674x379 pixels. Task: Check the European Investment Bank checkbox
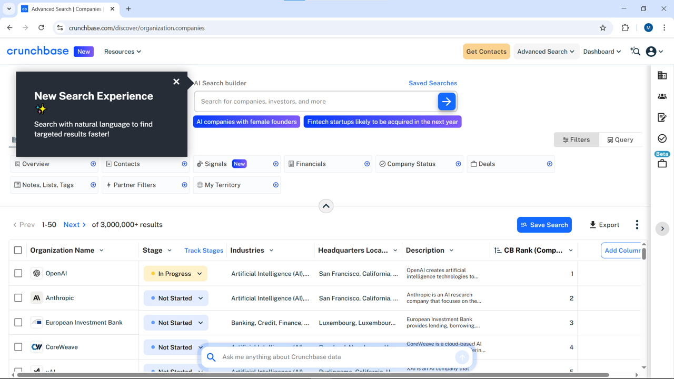pos(18,323)
